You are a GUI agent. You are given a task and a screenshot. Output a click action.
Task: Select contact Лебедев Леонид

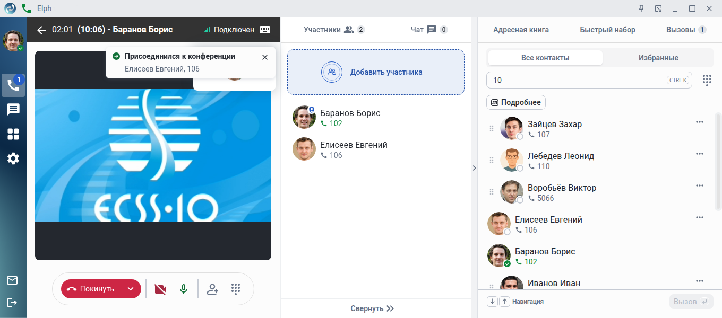tap(598, 161)
